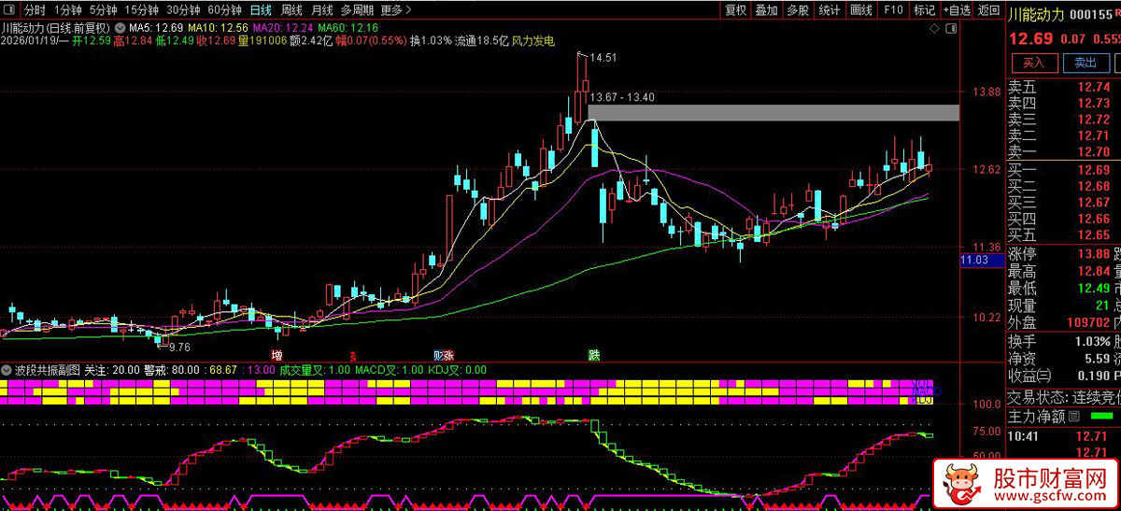Switch to 5分钟 chart period
Viewport: 1121px width, 511px height.
pyautogui.click(x=104, y=10)
